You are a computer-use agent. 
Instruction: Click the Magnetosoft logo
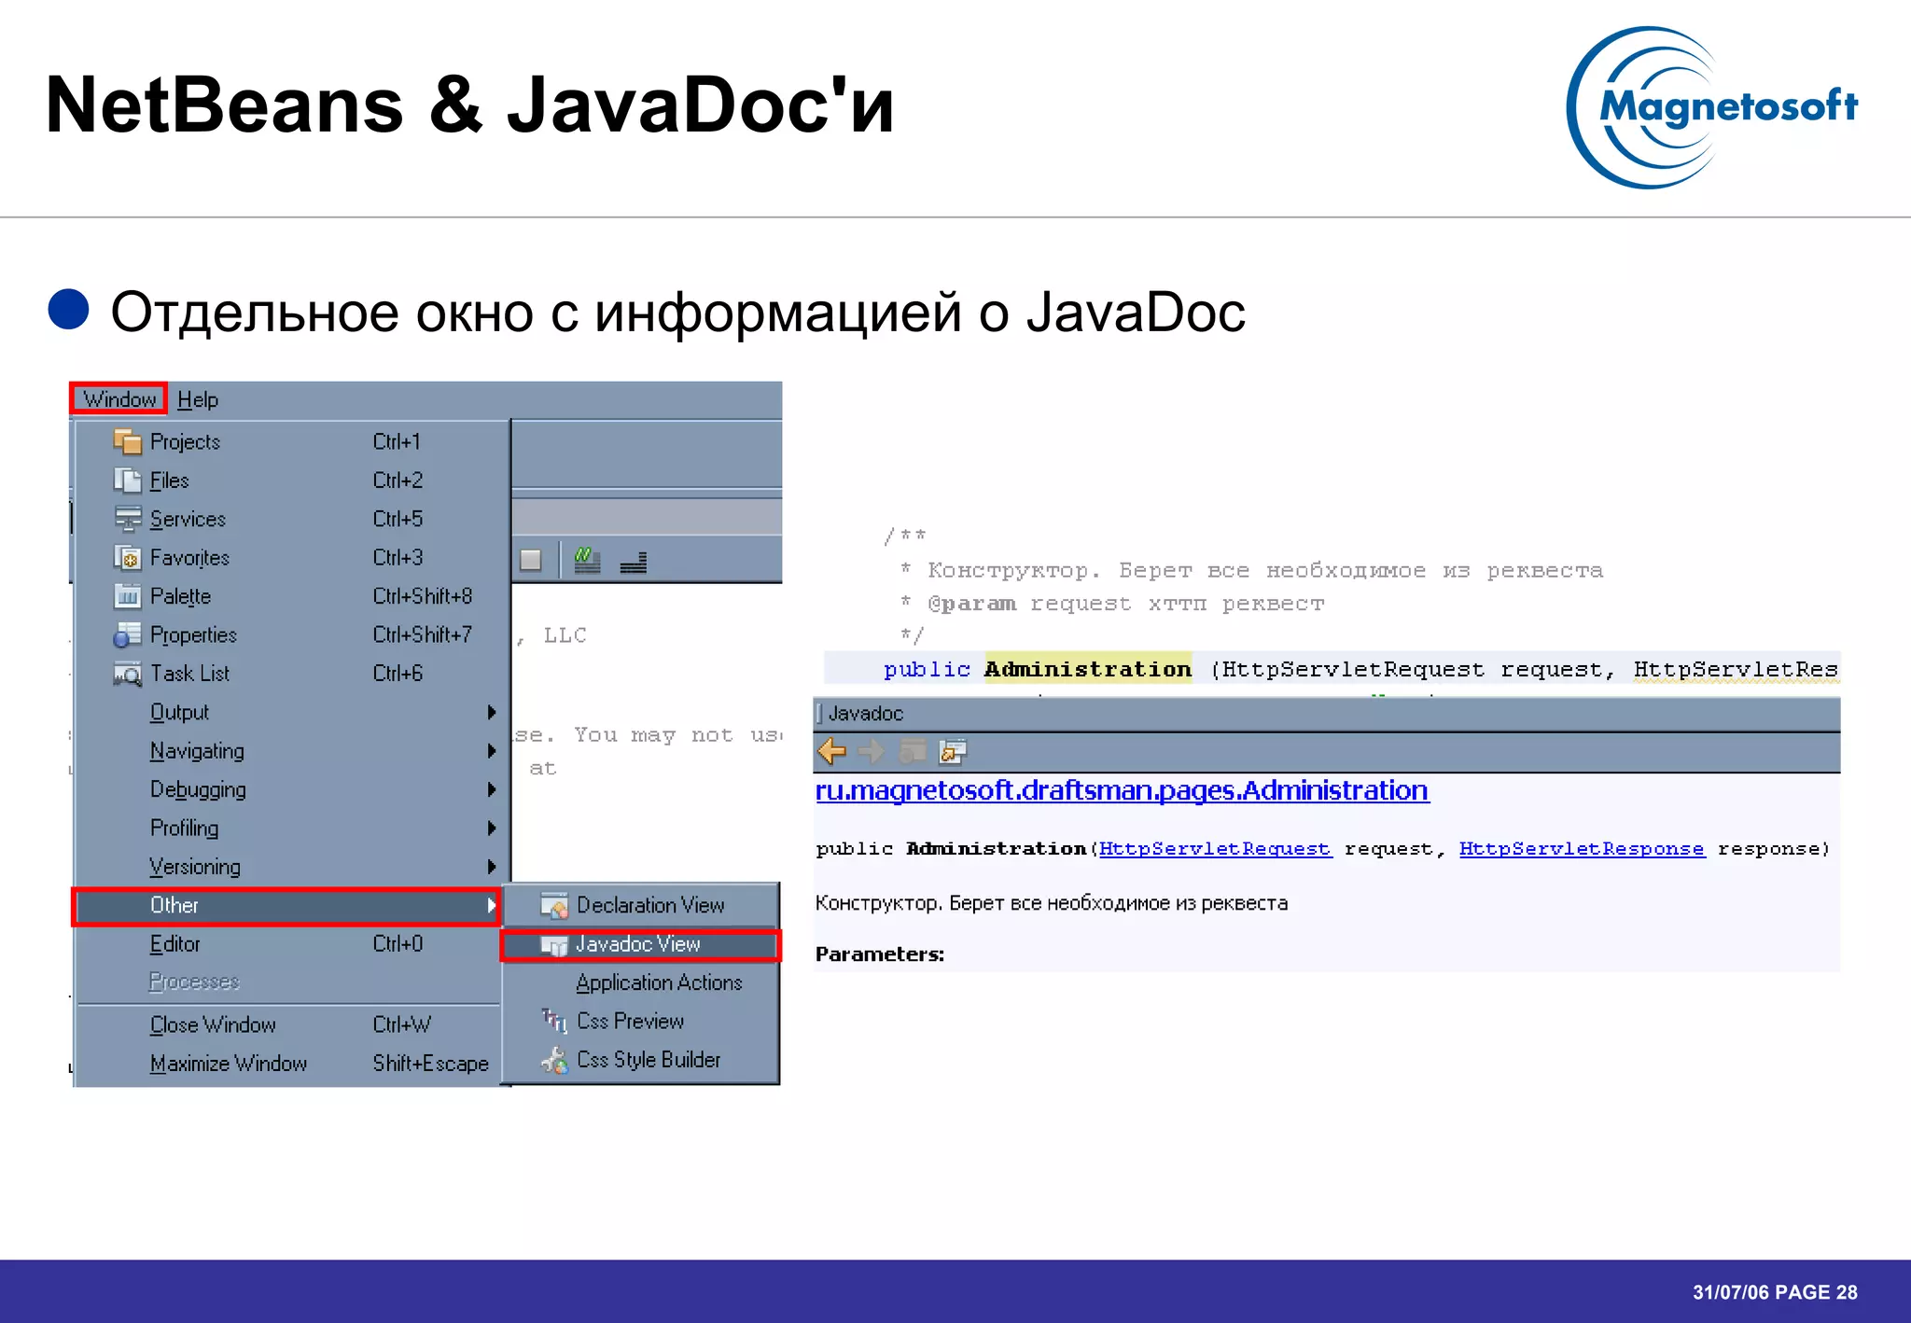pos(1712,107)
